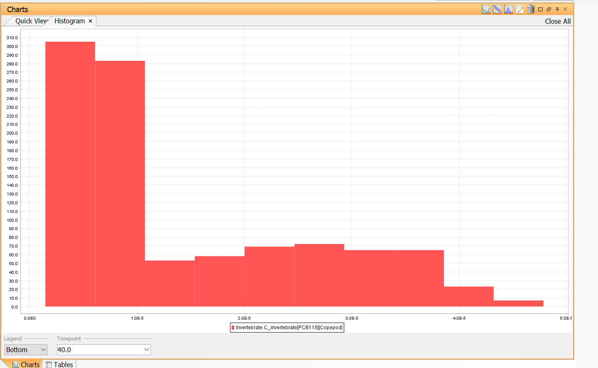Click the second histogram bar near 283
Image resolution: width=598 pixels, height=368 pixels.
(x=120, y=184)
